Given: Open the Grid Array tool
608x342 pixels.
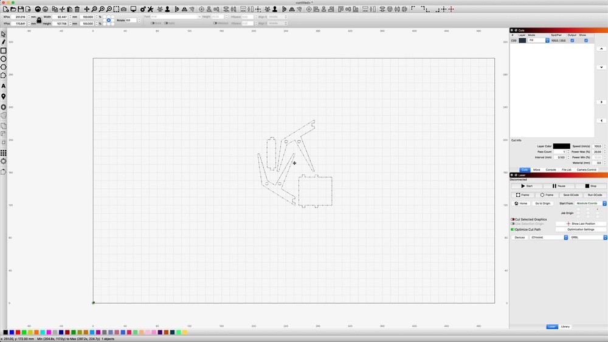Looking at the screenshot, I should tap(4, 153).
